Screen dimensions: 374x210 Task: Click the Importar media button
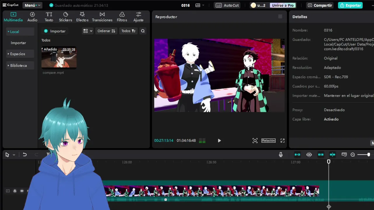55,31
